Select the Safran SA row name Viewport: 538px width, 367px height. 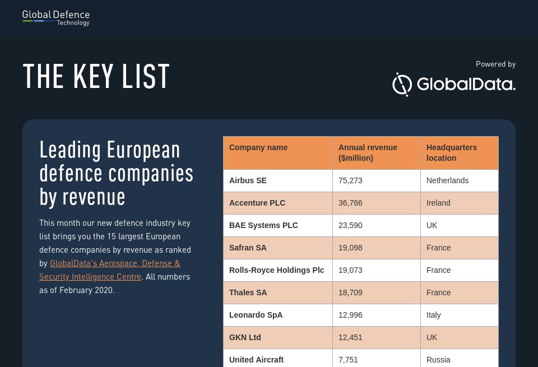pyautogui.click(x=248, y=248)
